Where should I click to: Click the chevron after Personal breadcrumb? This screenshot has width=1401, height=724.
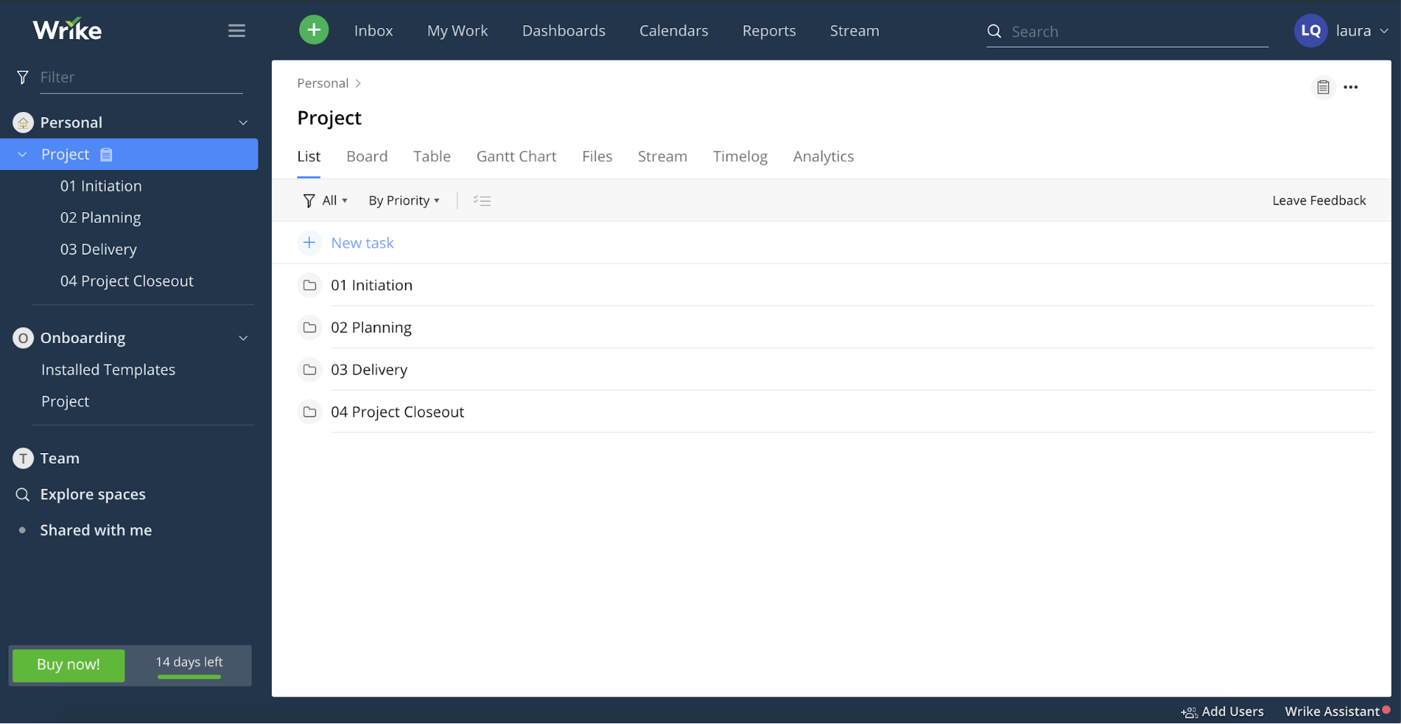coord(358,83)
